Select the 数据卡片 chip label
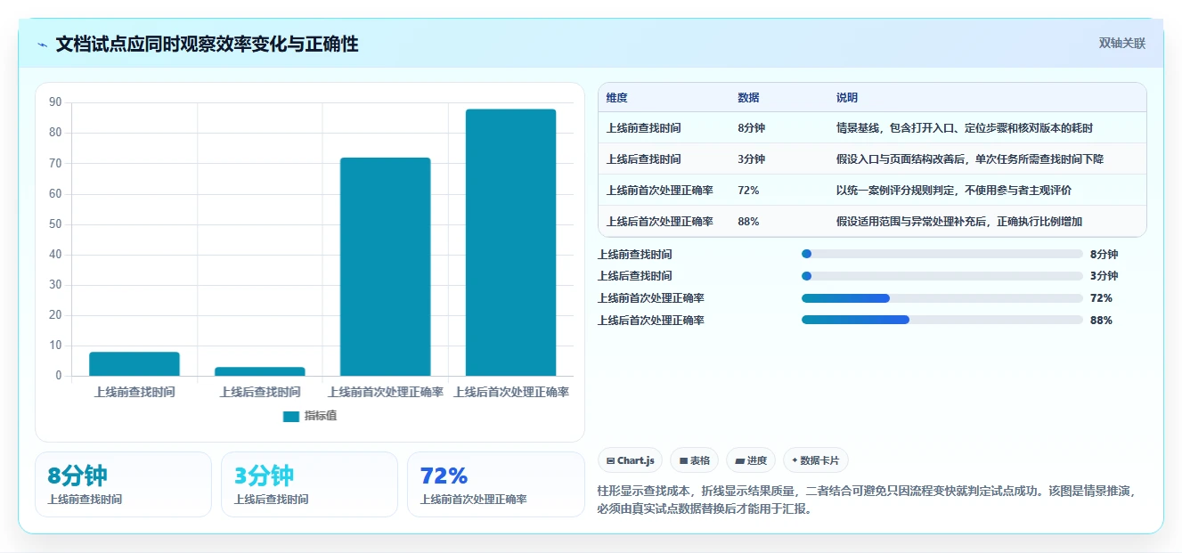The image size is (1182, 553). [819, 460]
